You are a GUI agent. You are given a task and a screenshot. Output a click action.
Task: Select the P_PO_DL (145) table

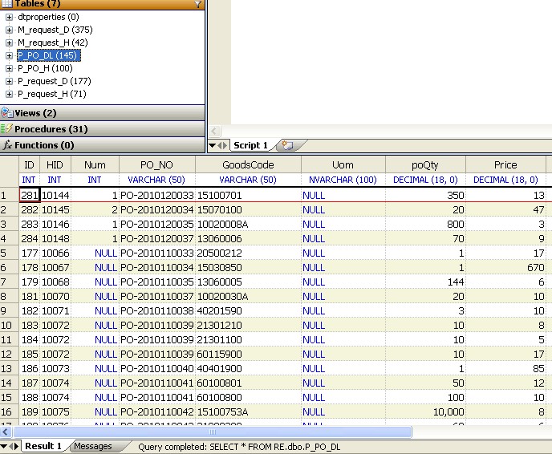point(49,55)
